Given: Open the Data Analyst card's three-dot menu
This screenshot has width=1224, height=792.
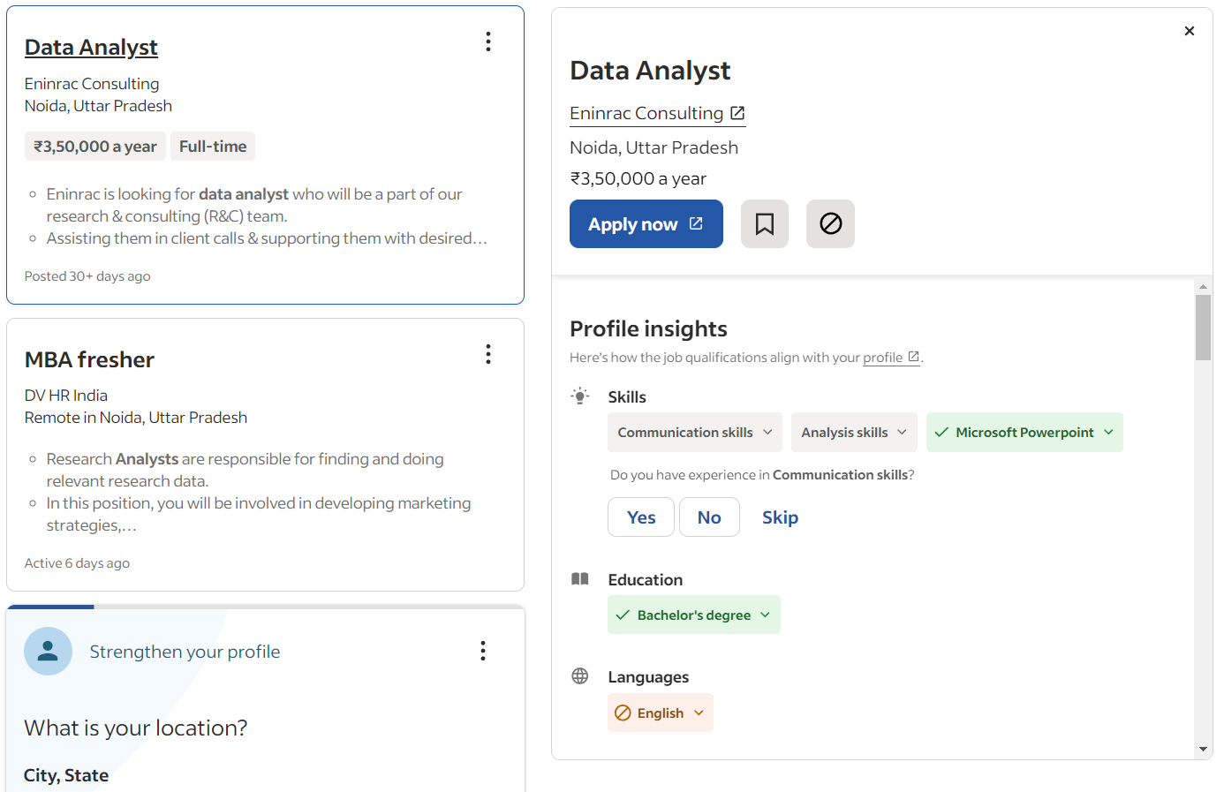Looking at the screenshot, I should coord(488,41).
